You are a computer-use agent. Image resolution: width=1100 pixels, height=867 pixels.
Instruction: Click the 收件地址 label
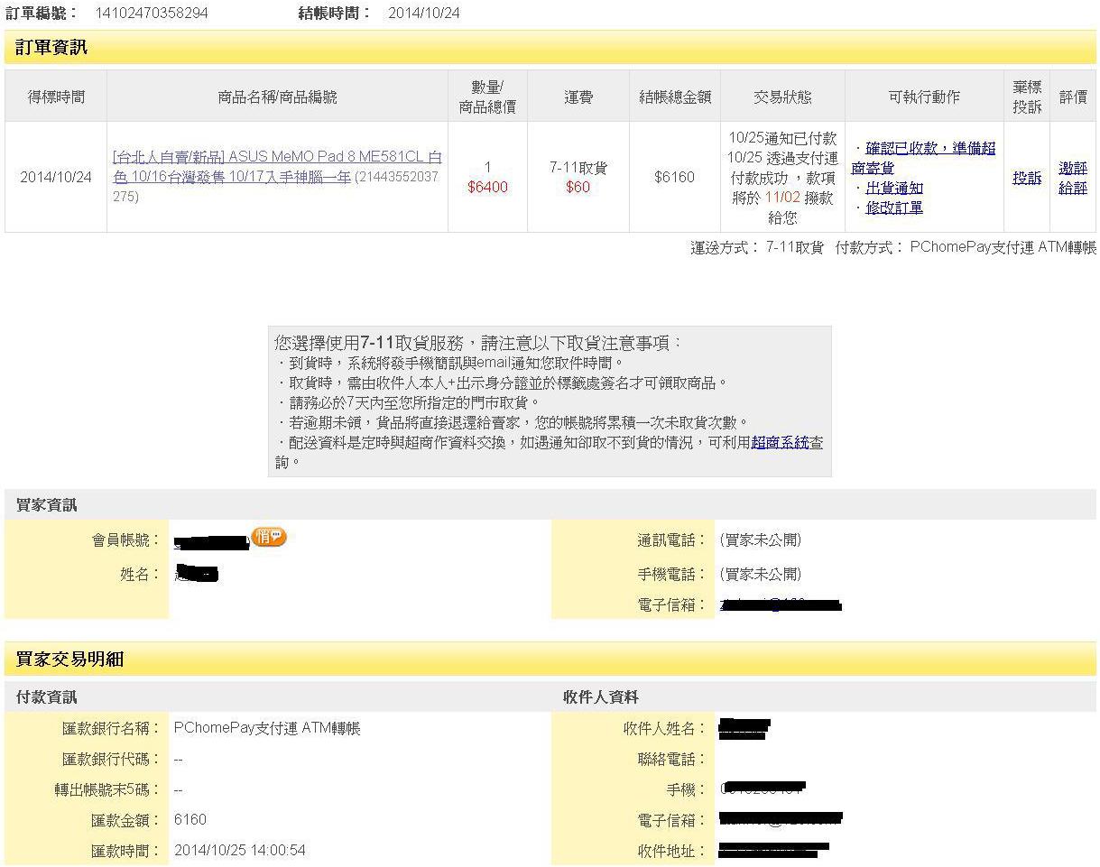(672, 851)
